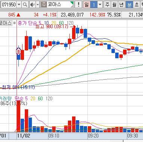
Task: Click the 75.93% value
Action: pyautogui.click(x=114, y=15)
